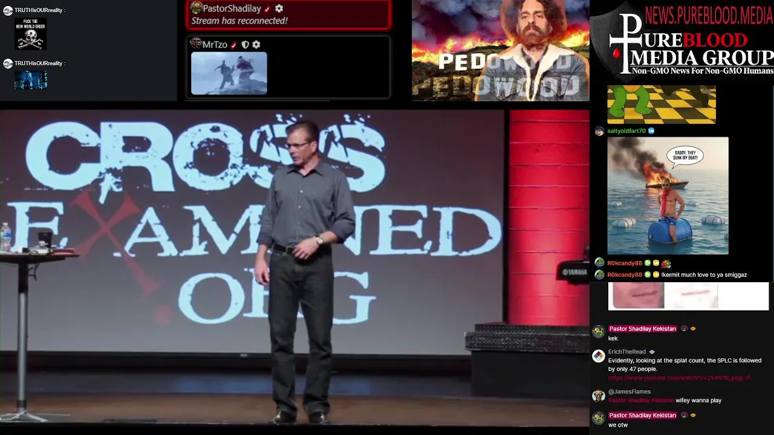Image resolution: width=774 pixels, height=435 pixels.
Task: Open the YouTube link in ErichTheRead's message
Action: 675,378
